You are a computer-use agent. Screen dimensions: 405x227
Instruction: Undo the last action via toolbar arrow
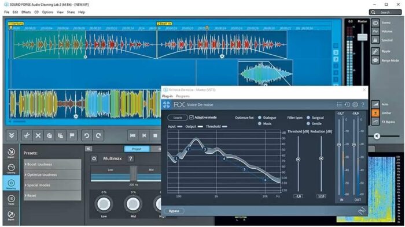pyautogui.click(x=87, y=135)
